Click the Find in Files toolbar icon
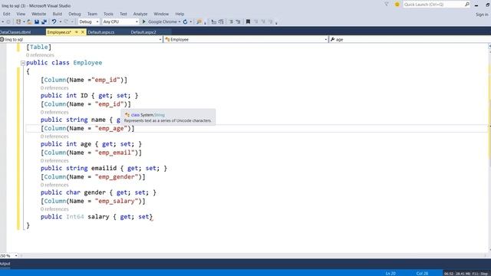Image resolution: width=491 pixels, height=276 pixels. click(199, 21)
